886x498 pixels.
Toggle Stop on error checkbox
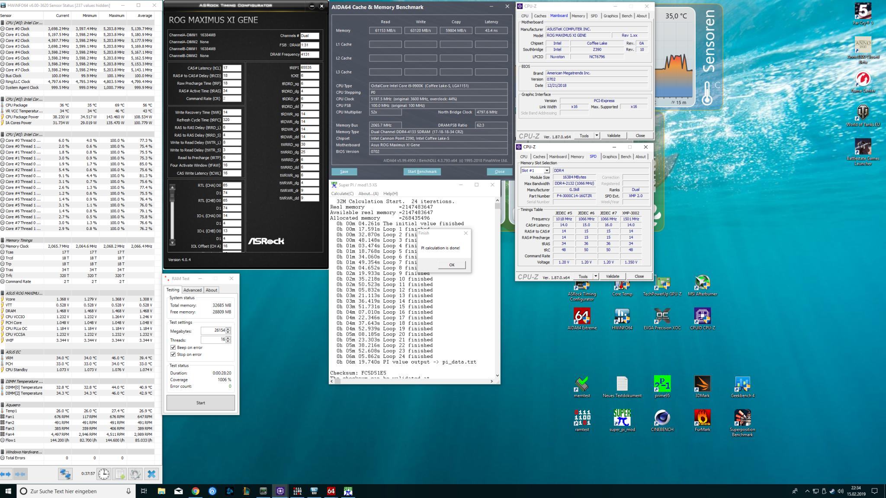point(173,354)
